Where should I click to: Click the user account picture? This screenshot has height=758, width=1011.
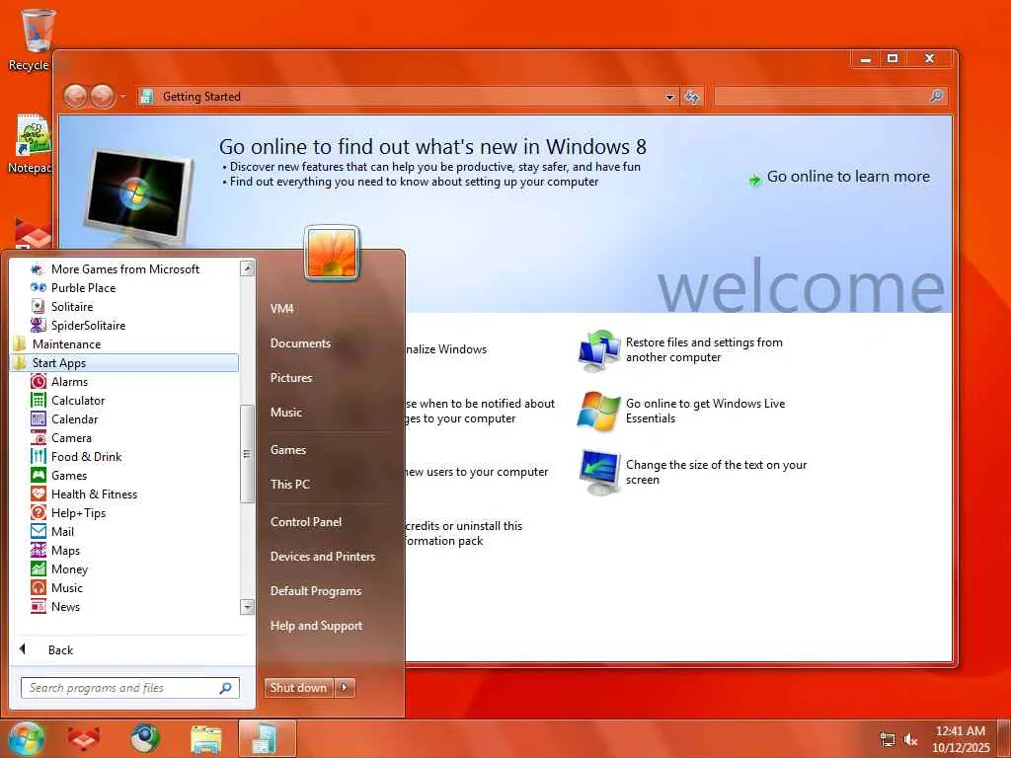[x=332, y=252]
